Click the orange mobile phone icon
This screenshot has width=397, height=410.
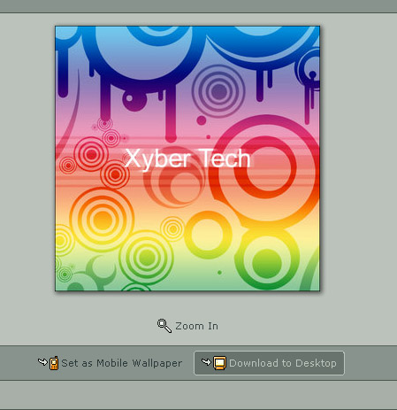[x=54, y=363]
